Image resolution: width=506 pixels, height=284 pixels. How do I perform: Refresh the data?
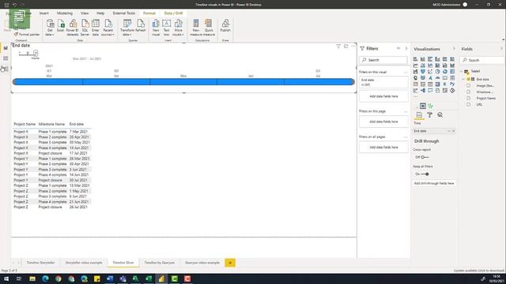141,26
